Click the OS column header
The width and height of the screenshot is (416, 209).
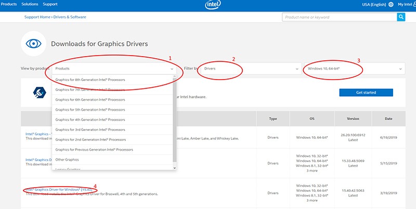tap(312, 119)
